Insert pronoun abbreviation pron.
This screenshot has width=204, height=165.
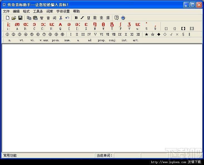56,40
